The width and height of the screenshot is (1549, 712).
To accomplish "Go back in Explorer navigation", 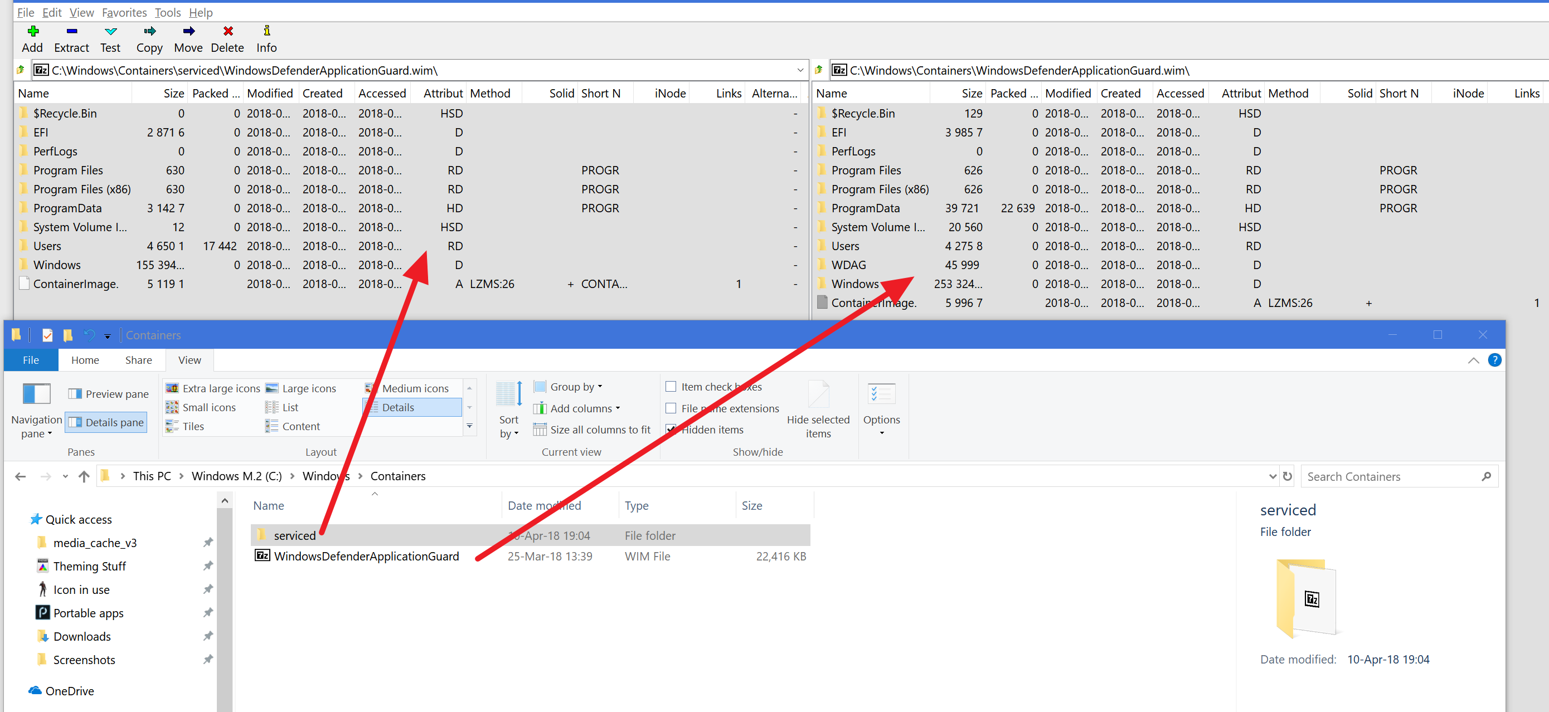I will [21, 476].
